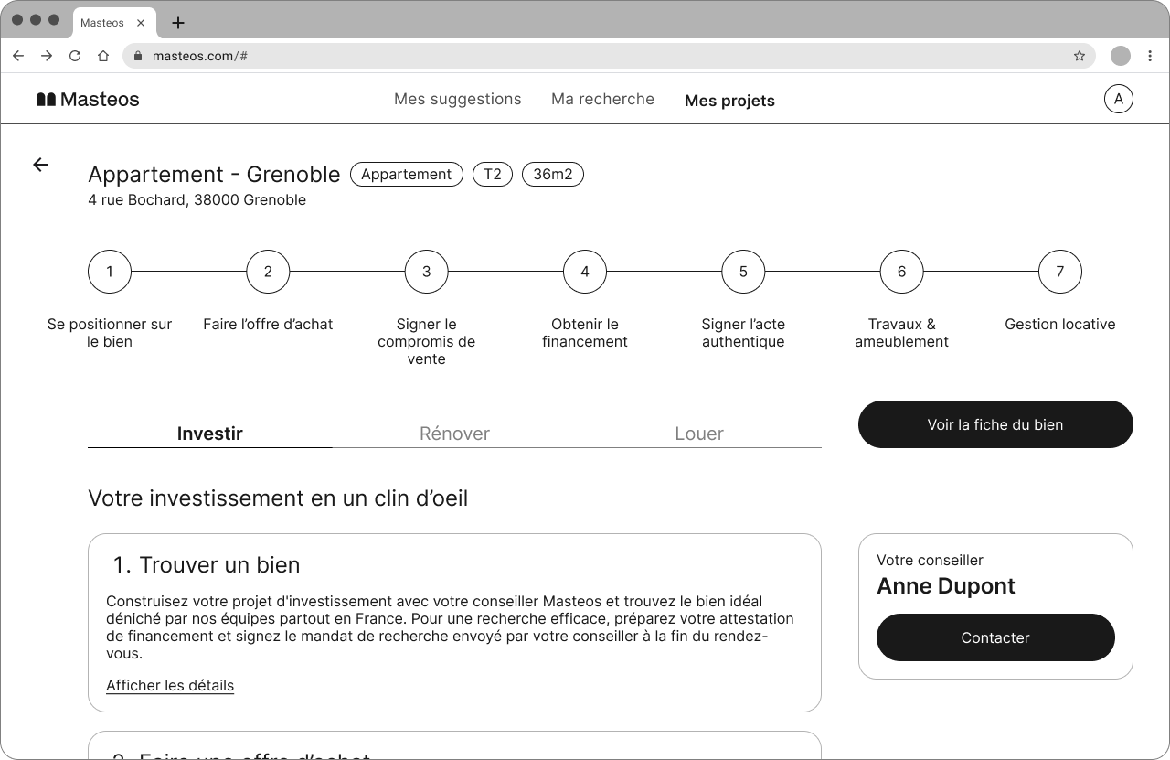Click the 36m2 tag

tap(553, 175)
